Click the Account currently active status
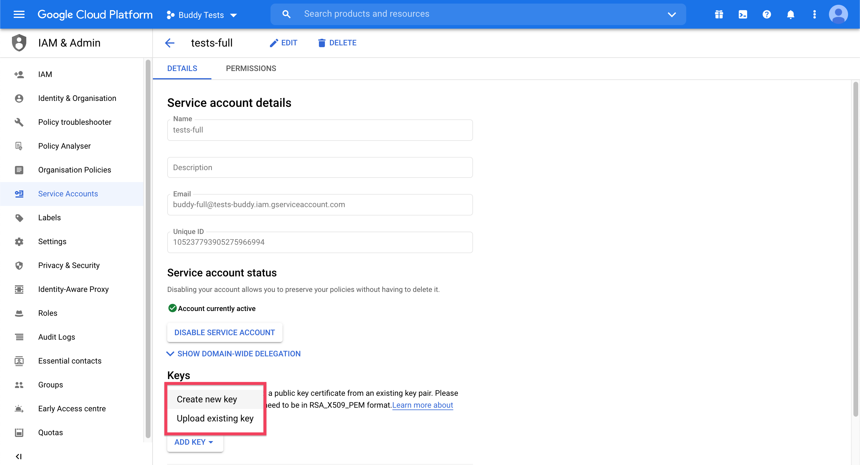Screen dimensions: 860x465 pos(212,308)
